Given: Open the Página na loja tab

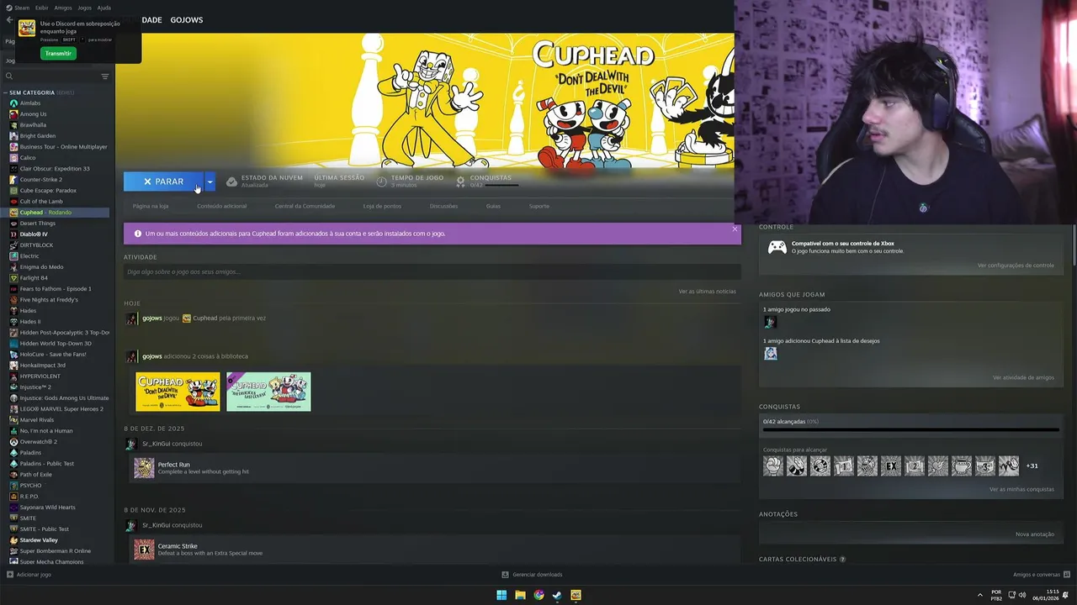Looking at the screenshot, I should point(151,206).
